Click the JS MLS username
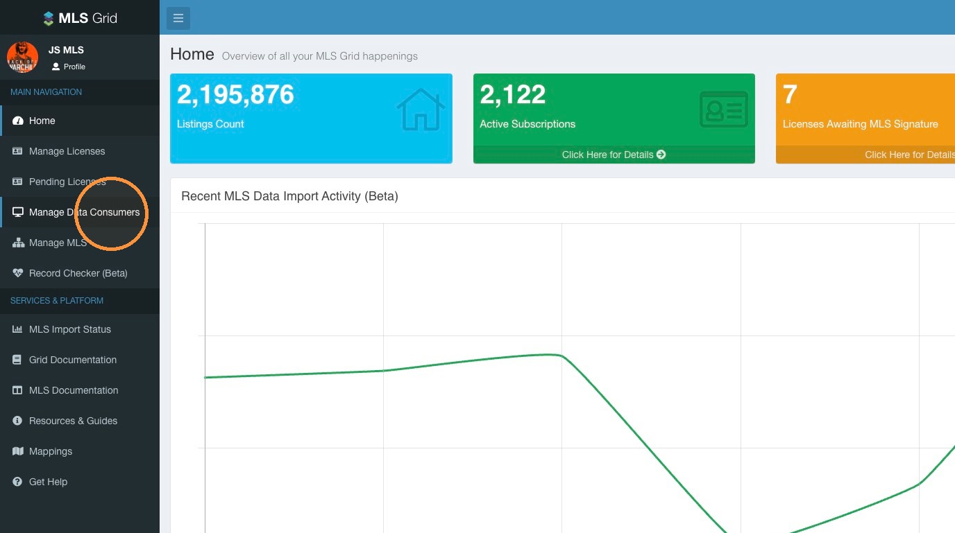Screen dimensions: 955x533 66,50
